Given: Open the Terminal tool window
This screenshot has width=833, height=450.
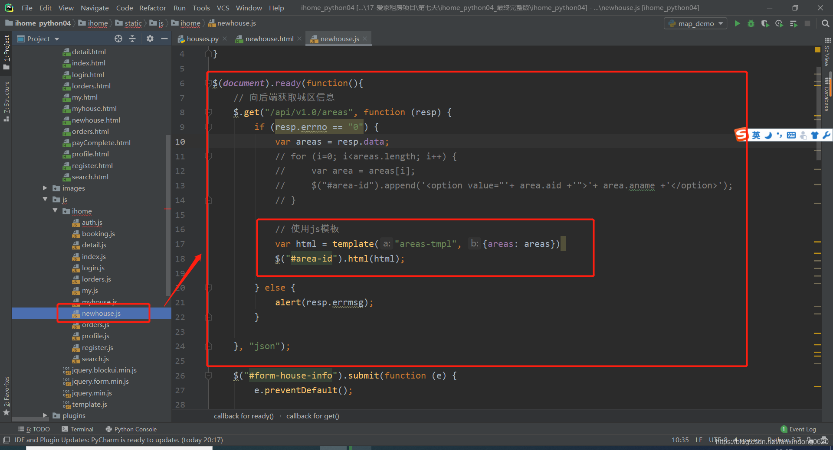Looking at the screenshot, I should pos(77,429).
